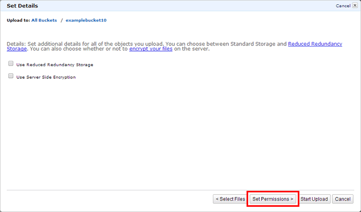Screen dimensions: 361x212
Task: Click the slash separator between breadcrumb links
Action: pyautogui.click(x=61, y=21)
